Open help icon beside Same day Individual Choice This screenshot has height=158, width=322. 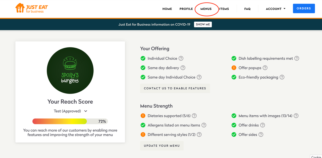199,77
